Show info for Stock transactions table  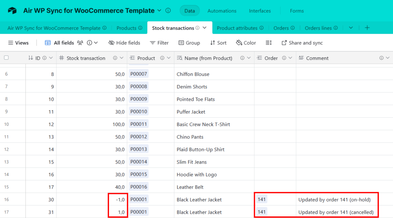point(198,28)
